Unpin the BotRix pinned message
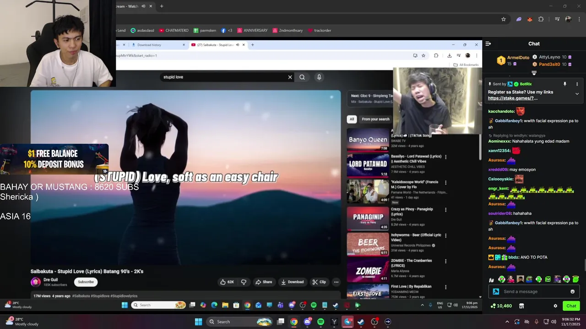Screen dimensions: 586x329 point(565,84)
